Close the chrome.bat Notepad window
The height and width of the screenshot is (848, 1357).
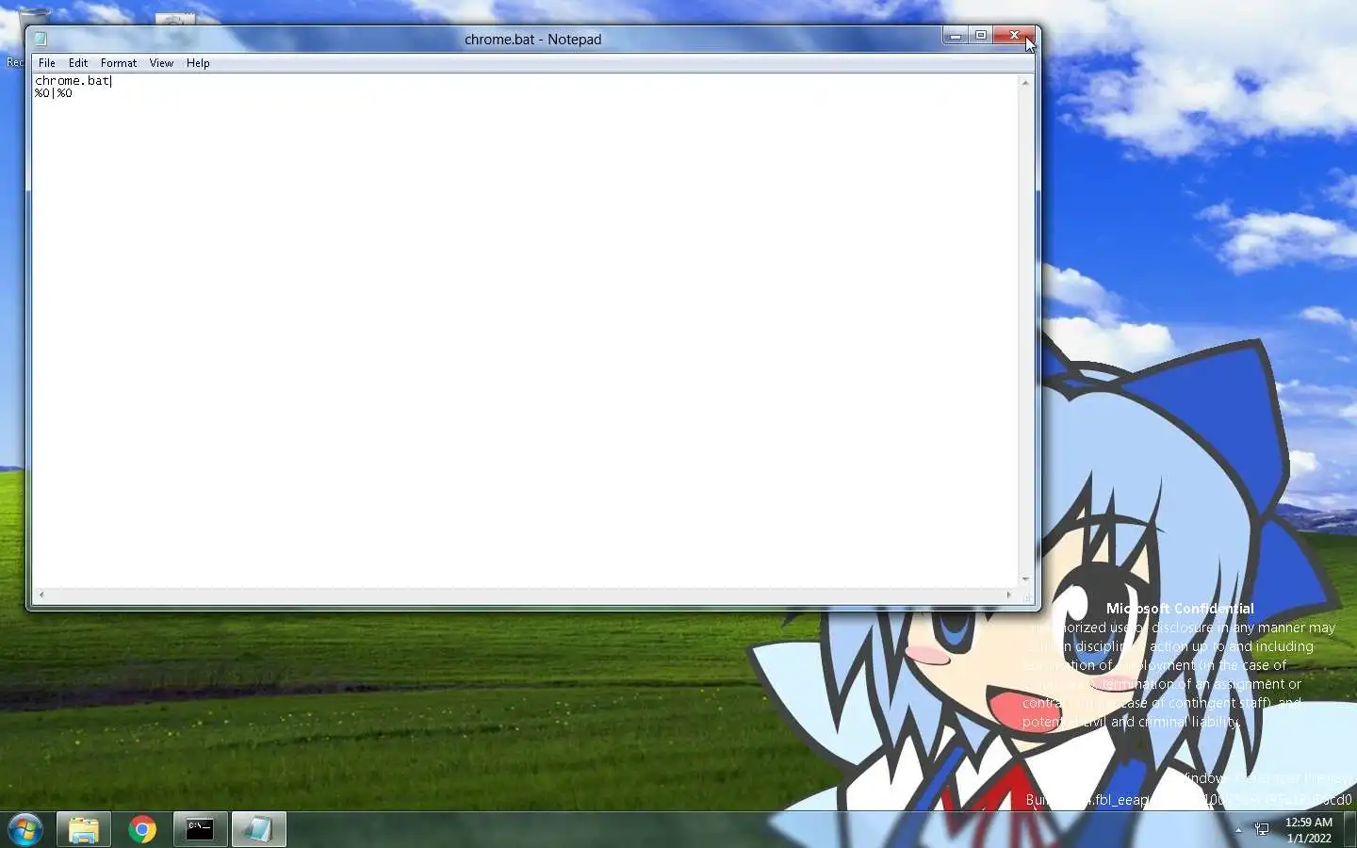click(x=1014, y=36)
